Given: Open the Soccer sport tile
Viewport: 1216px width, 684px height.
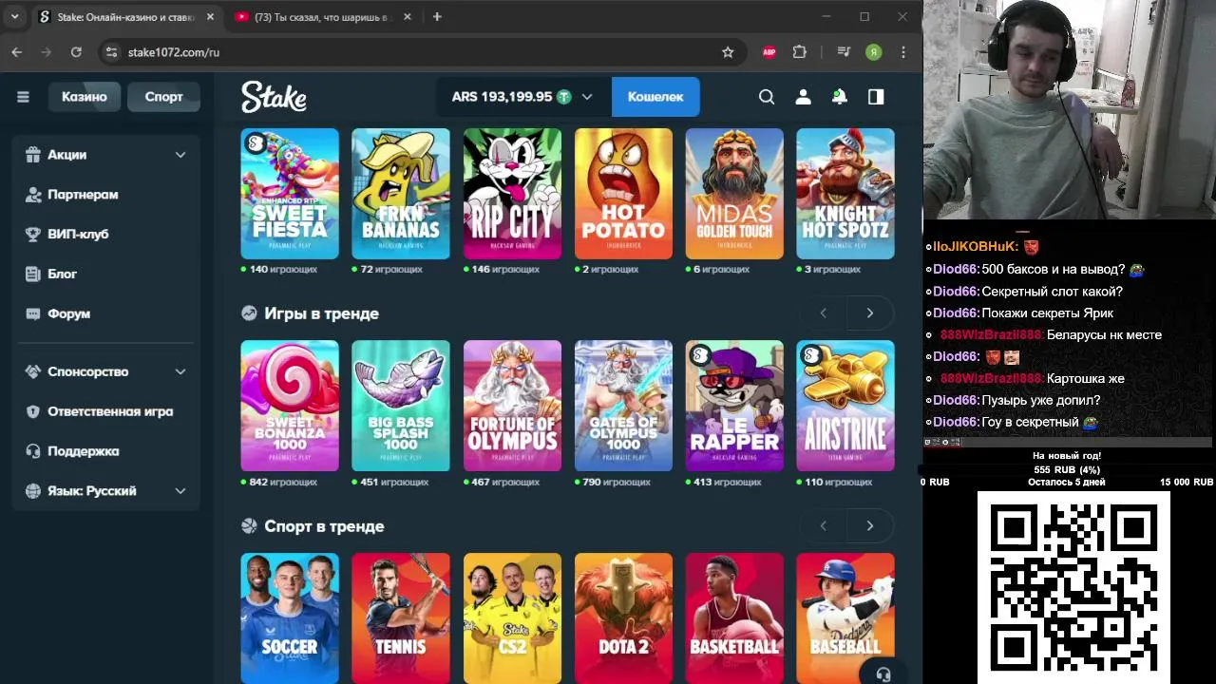Looking at the screenshot, I should click(290, 618).
